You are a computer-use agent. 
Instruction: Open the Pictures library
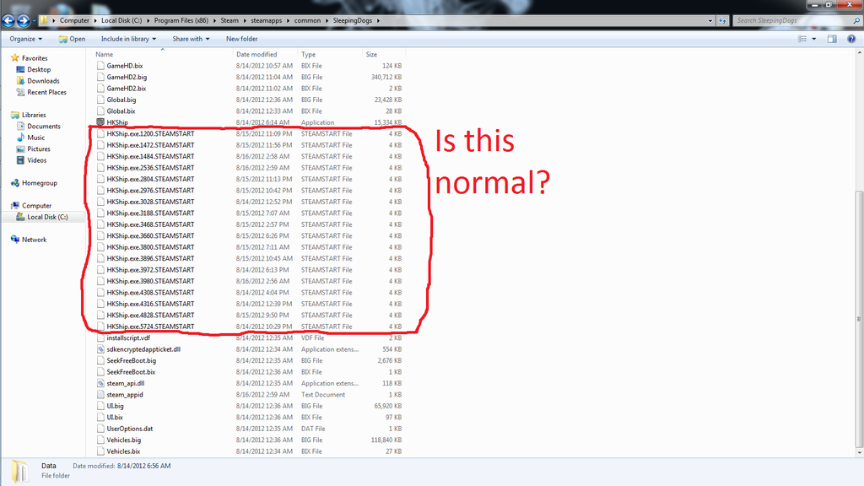pos(39,148)
